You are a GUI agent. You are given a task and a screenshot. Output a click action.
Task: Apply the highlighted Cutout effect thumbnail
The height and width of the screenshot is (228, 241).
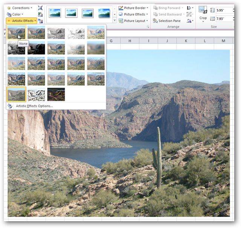16,94
